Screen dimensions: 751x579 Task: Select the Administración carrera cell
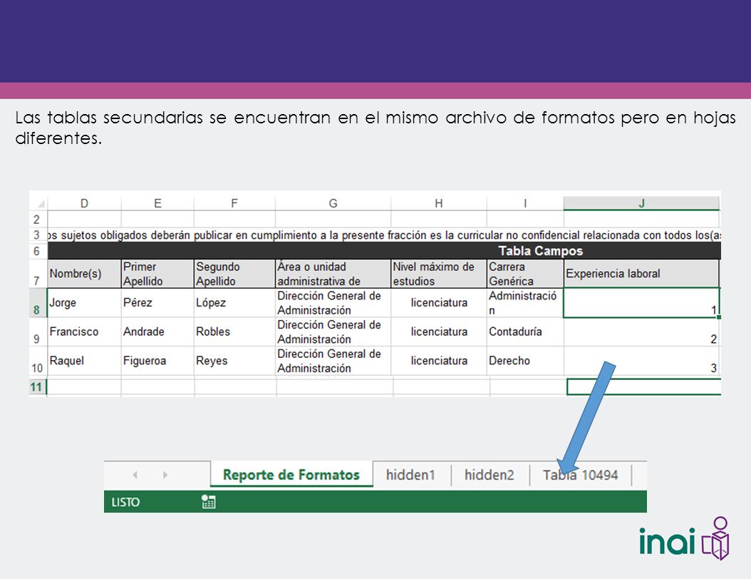click(525, 303)
